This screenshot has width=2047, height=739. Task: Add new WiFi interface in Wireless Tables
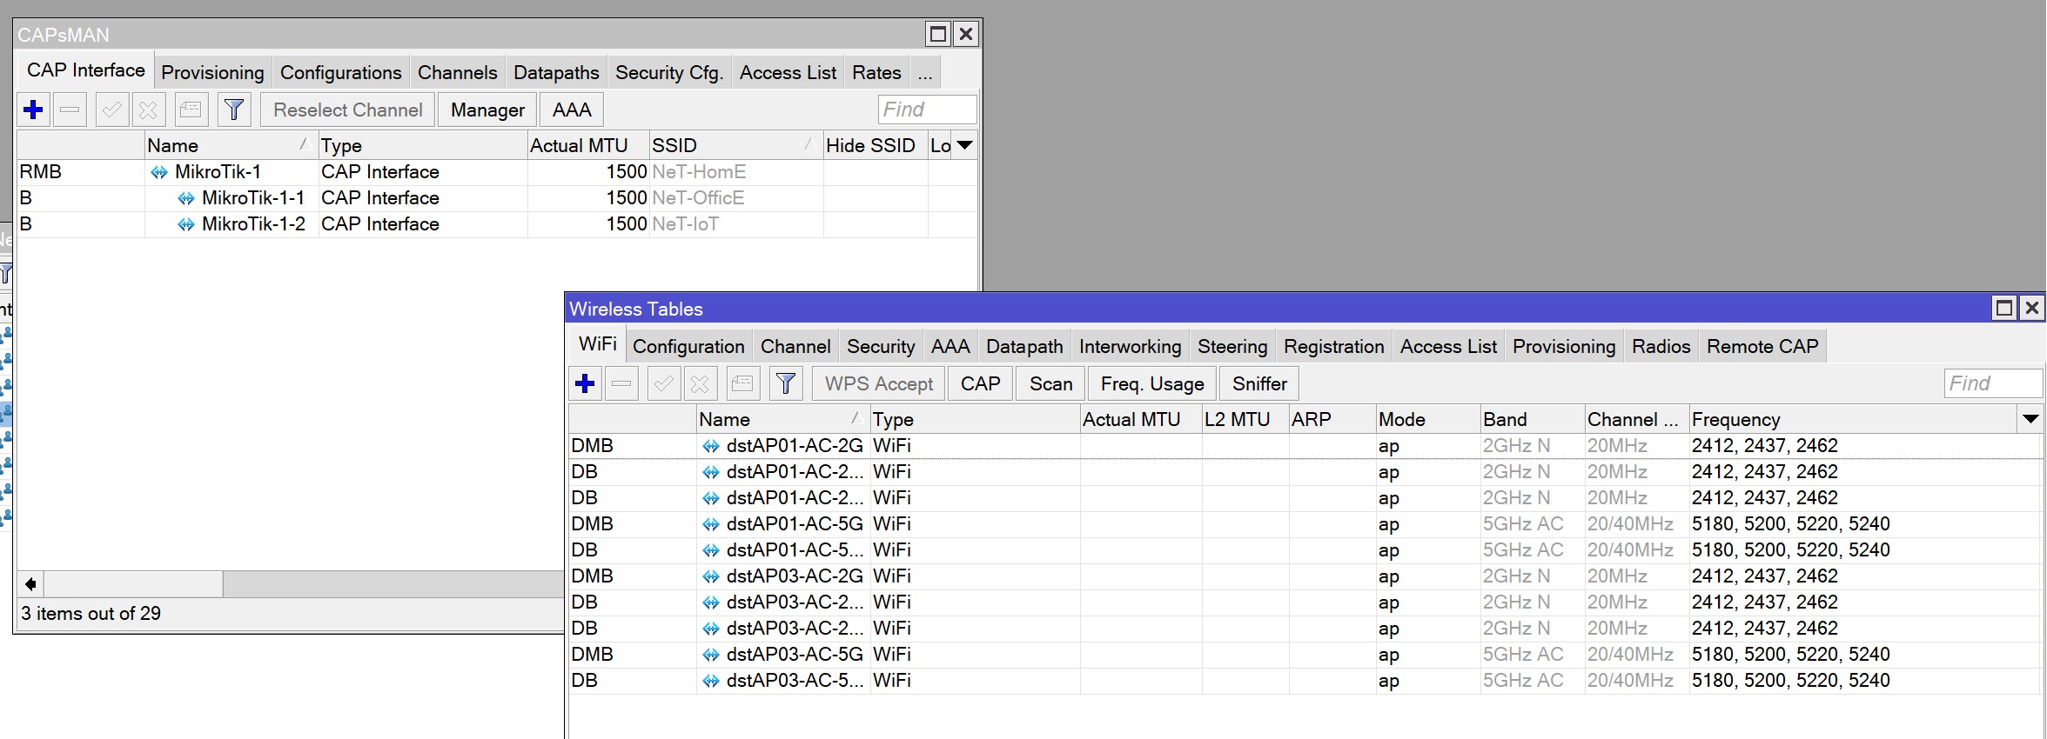point(586,383)
